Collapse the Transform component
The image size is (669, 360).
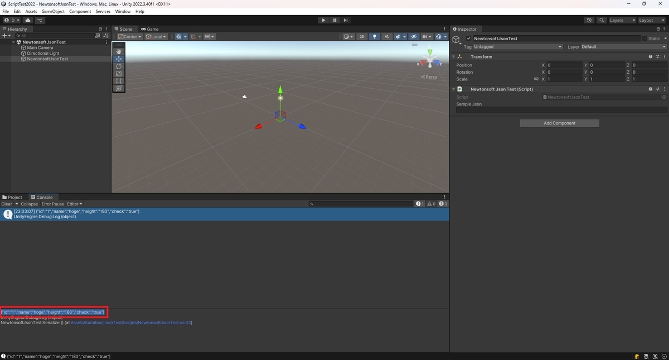coord(453,57)
